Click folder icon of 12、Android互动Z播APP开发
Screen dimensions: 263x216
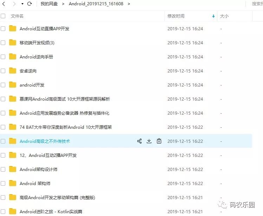(13, 155)
